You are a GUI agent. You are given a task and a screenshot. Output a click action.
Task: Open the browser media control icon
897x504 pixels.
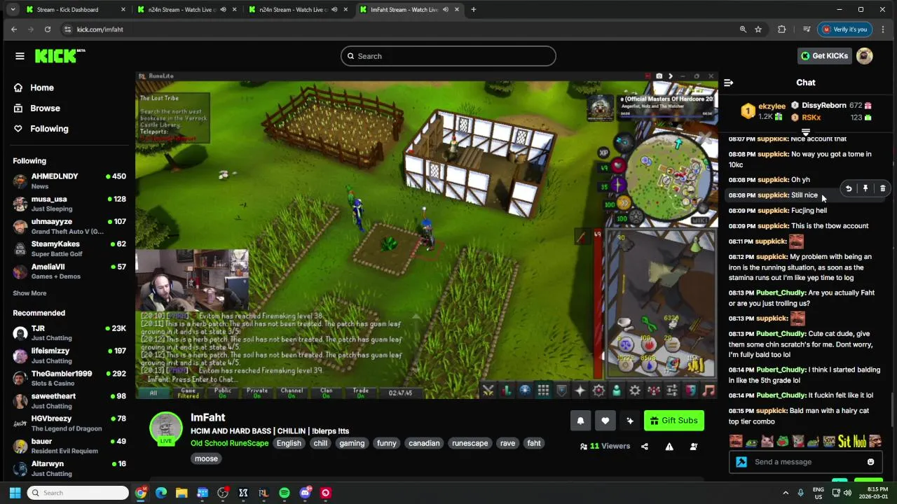(x=807, y=29)
